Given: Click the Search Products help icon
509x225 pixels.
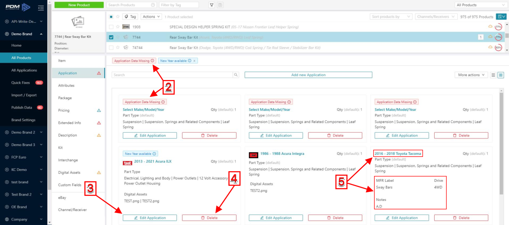Looking at the screenshot, I should pos(153,5).
